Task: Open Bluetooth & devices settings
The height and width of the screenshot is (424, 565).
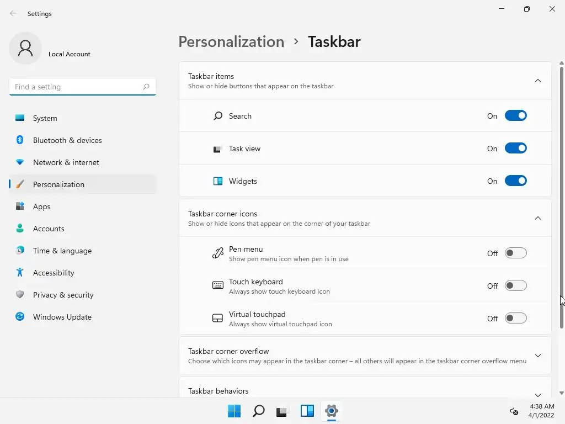Action: pyautogui.click(x=83, y=140)
